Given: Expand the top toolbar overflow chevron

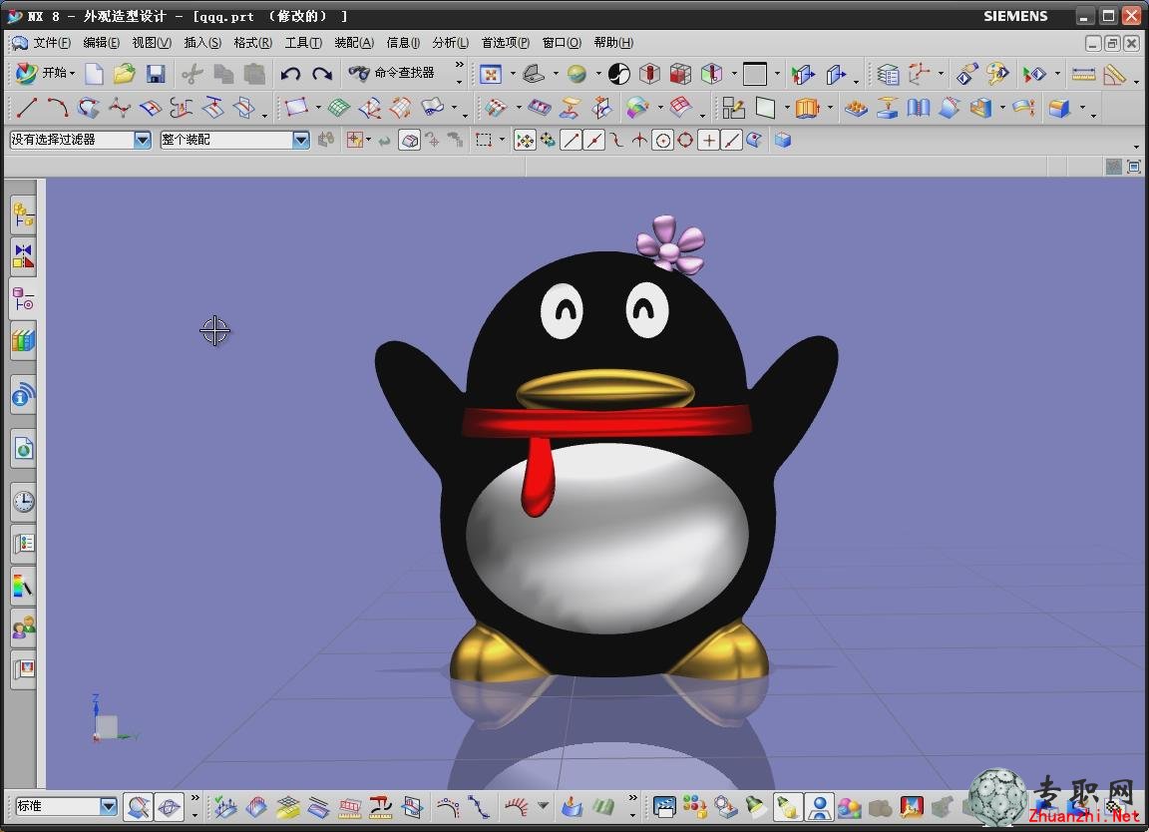Looking at the screenshot, I should [460, 65].
